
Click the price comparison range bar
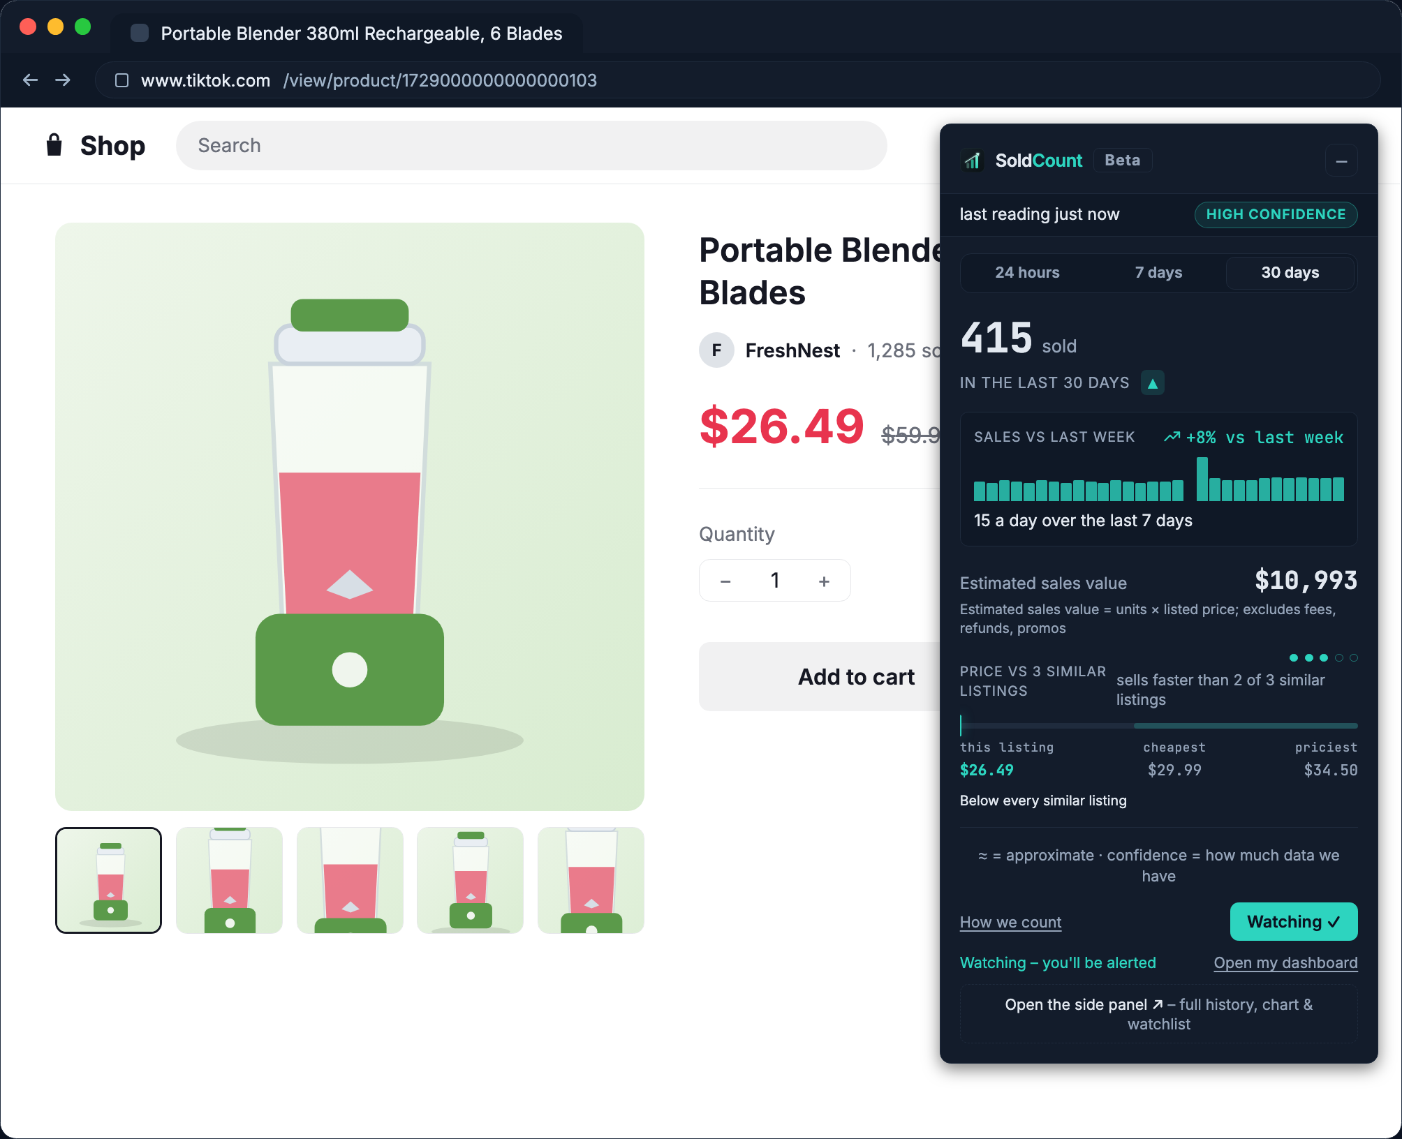pyautogui.click(x=1158, y=726)
